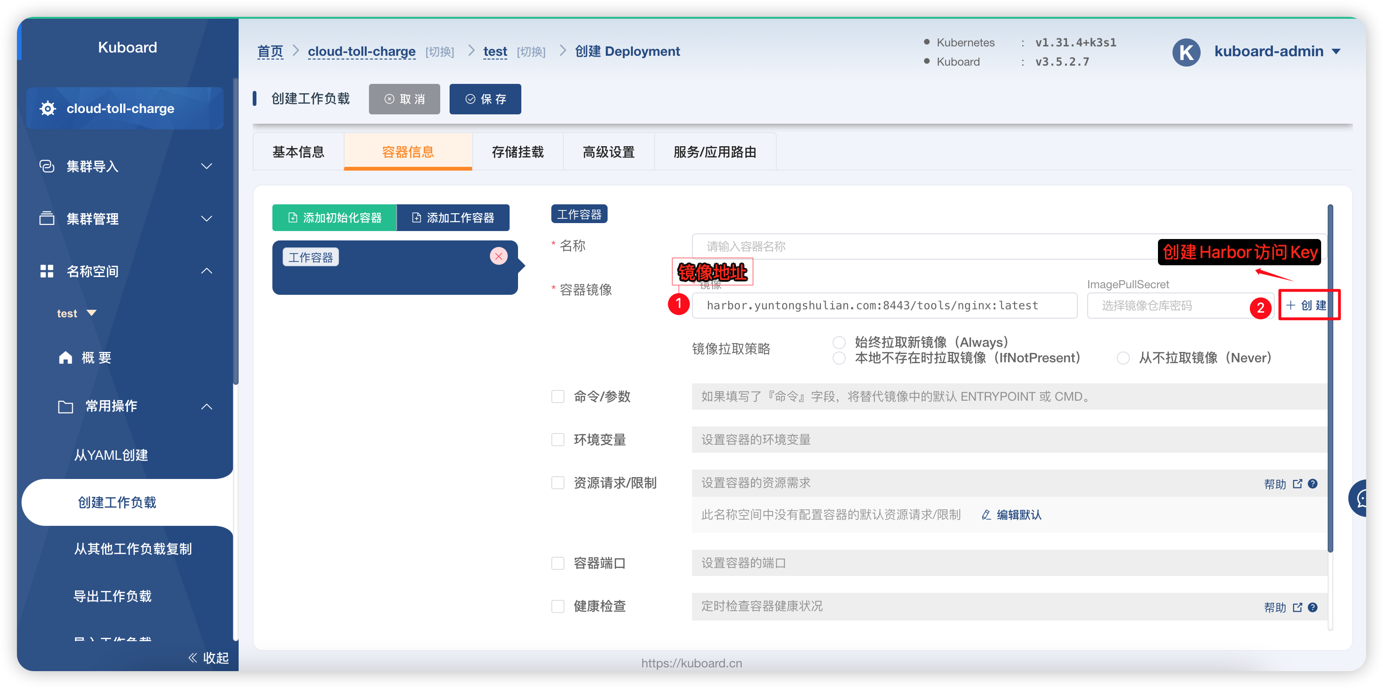The image size is (1383, 688).
Task: Open the external link icon beside 资源请求 帮助
Action: [1298, 484]
